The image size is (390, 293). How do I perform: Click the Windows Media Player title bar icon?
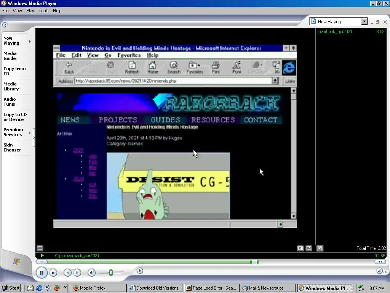click(3, 3)
